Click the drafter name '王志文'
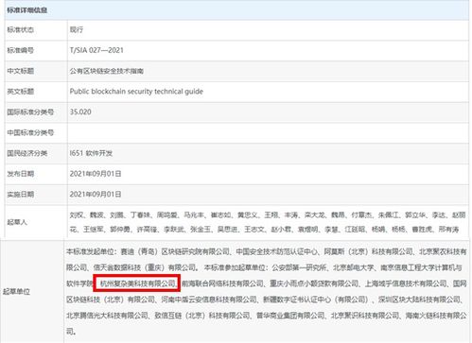Viewport: 472px width, 343px height. point(254,230)
